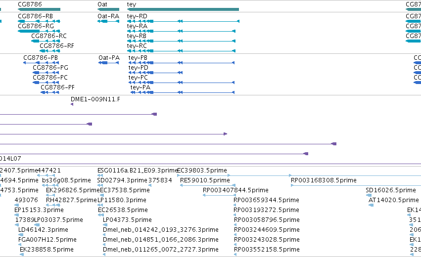Screen dimensions: 421x257
Task: Choose the tey-RB transcript label
Action: [x=137, y=36]
